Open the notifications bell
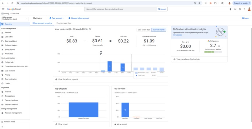The height and width of the screenshot is (129, 252). click(240, 9)
